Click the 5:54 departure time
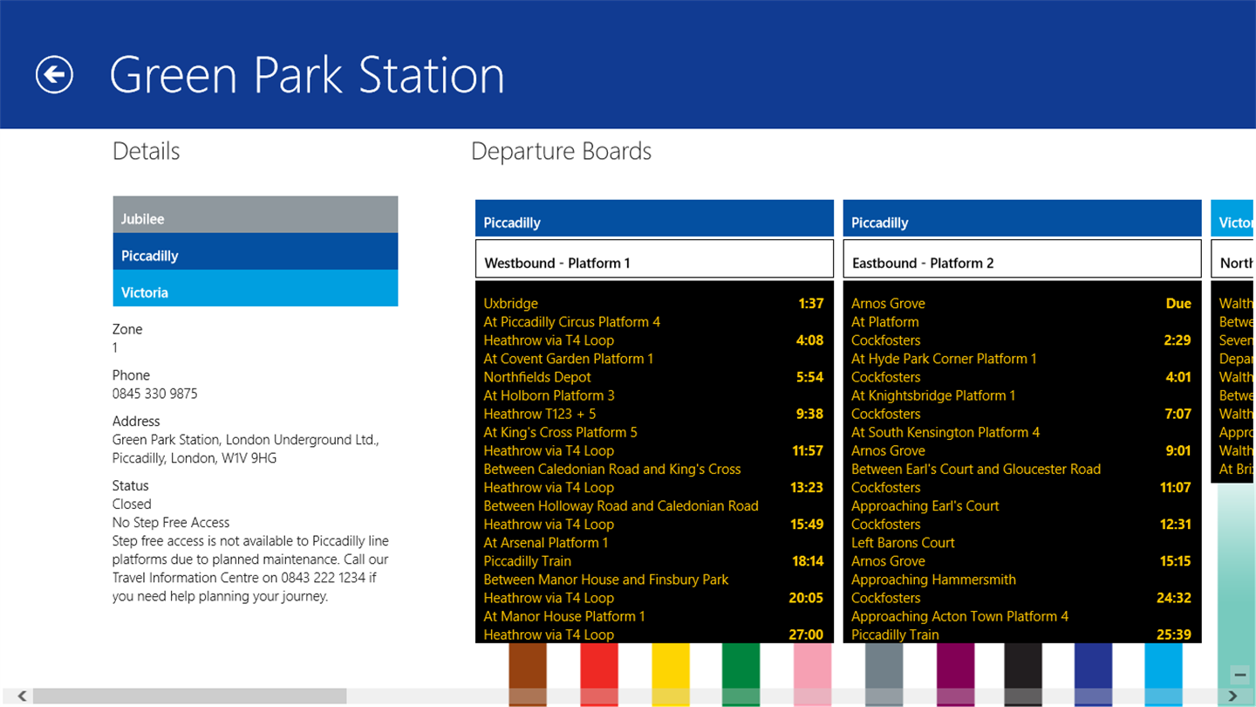 (809, 377)
